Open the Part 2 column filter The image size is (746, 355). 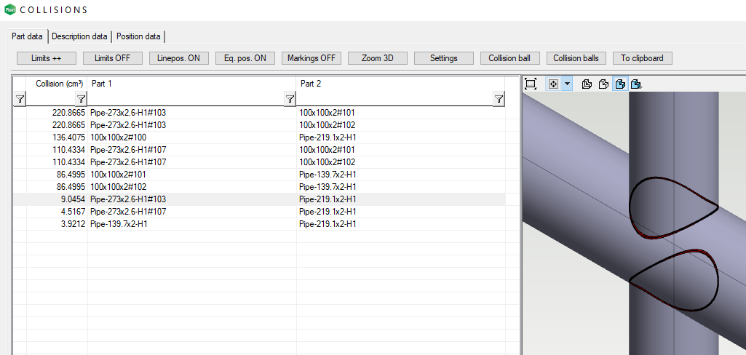tap(499, 99)
